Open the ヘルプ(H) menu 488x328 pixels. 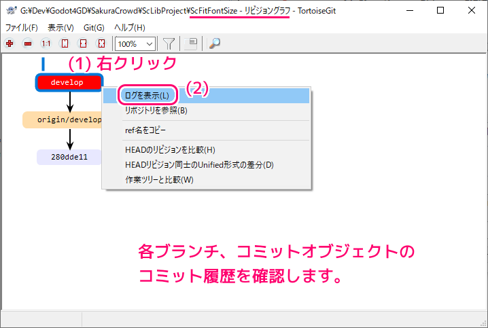point(130,28)
